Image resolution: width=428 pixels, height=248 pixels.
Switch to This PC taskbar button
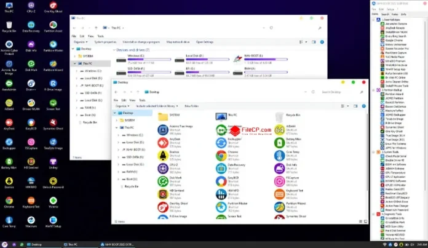80,244
